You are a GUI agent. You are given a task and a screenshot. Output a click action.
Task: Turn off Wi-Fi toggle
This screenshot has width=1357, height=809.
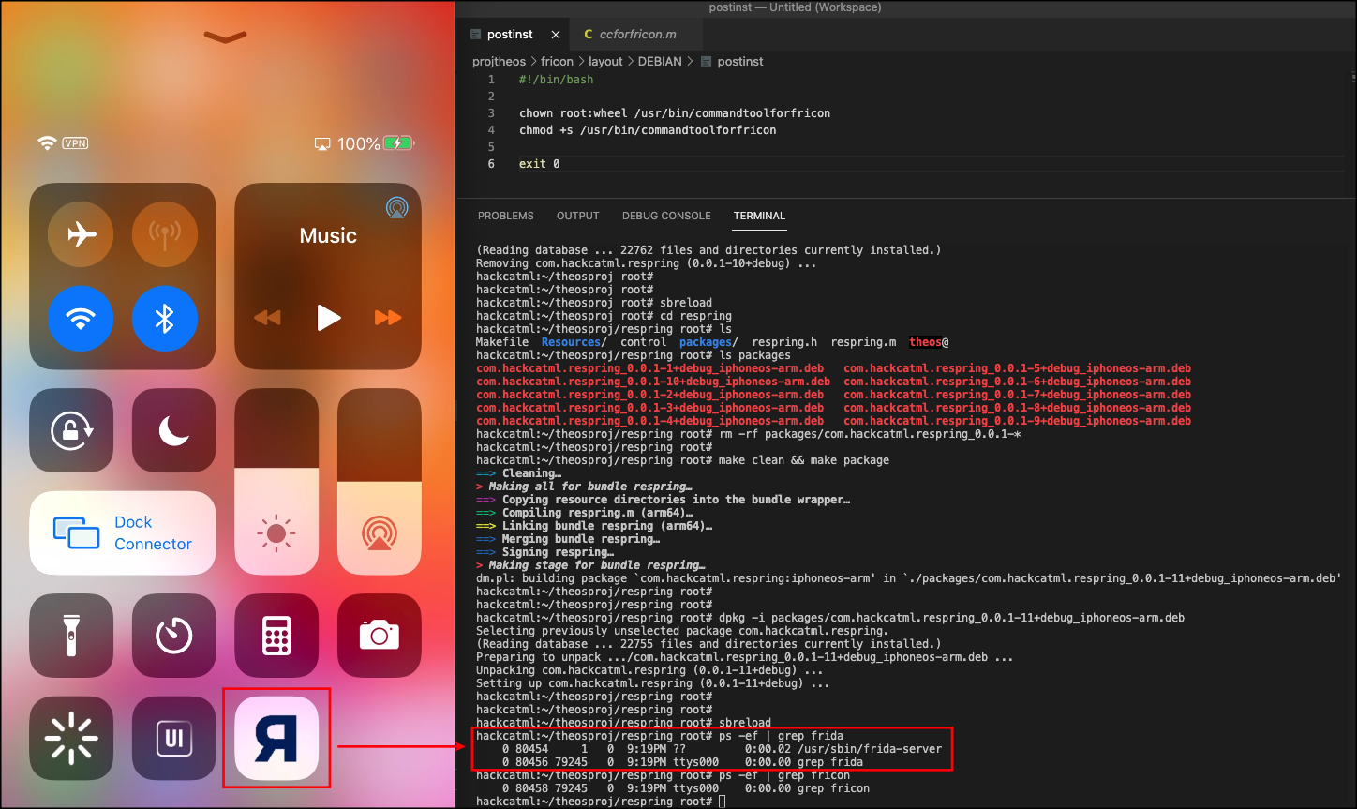tap(81, 318)
